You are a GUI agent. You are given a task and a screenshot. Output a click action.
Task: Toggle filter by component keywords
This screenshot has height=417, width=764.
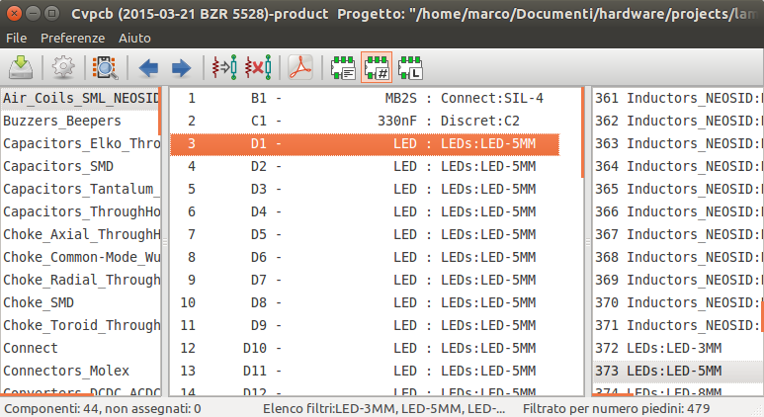pyautogui.click(x=343, y=67)
